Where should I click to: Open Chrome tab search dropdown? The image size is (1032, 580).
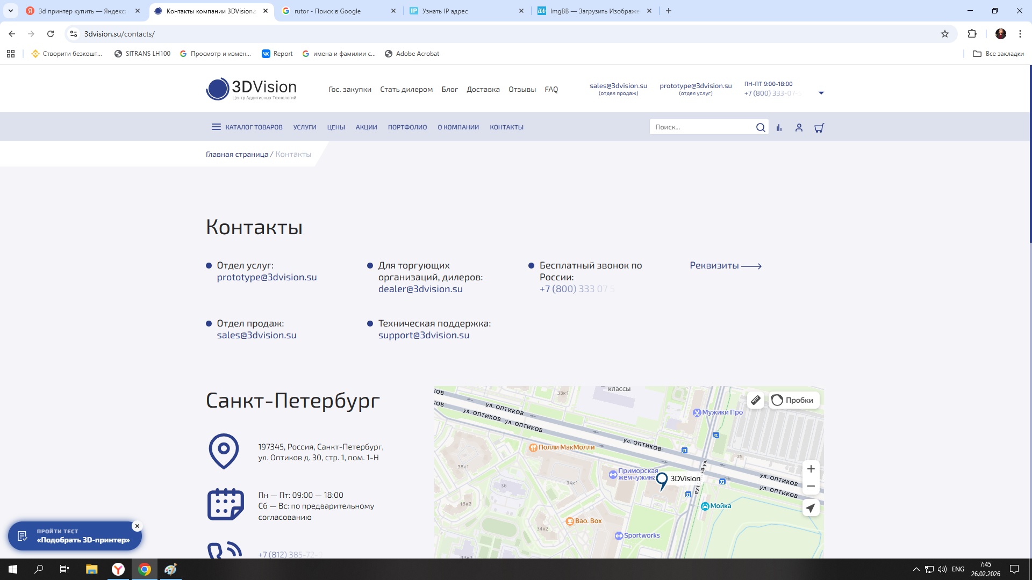pos(10,11)
